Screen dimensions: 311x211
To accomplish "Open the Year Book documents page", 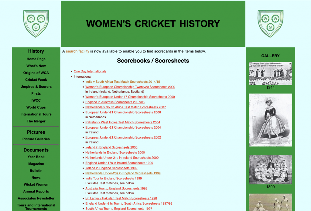I will coord(36,157).
